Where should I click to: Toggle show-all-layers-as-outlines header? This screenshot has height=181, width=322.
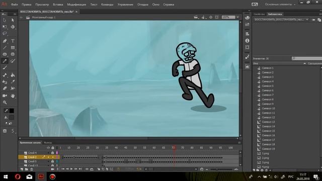[x=57, y=147]
